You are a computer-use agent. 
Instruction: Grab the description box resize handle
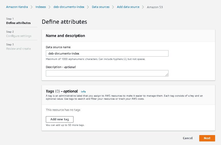pos(167,75)
